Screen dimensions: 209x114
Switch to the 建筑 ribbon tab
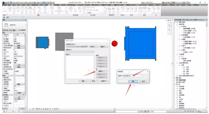point(9,5)
